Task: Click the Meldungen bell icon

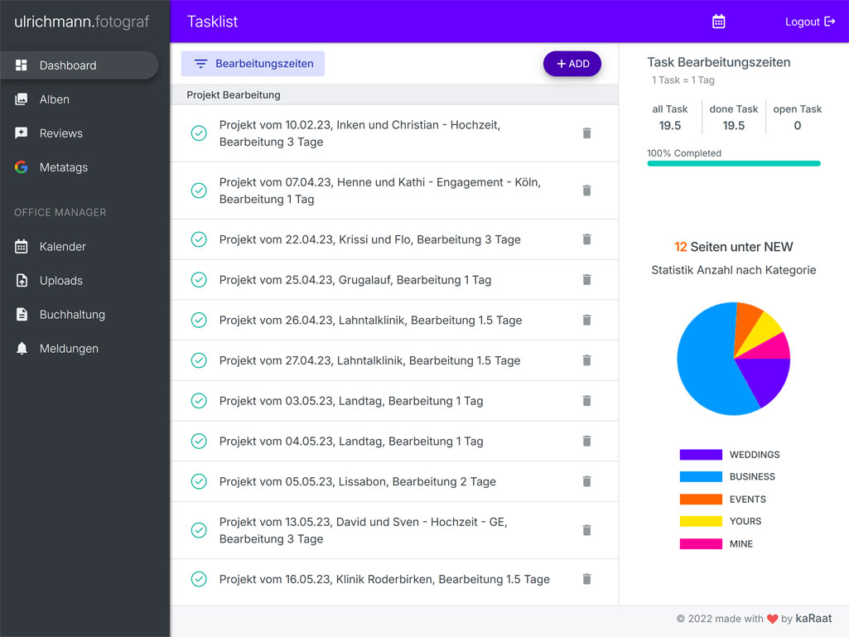Action: click(x=21, y=348)
